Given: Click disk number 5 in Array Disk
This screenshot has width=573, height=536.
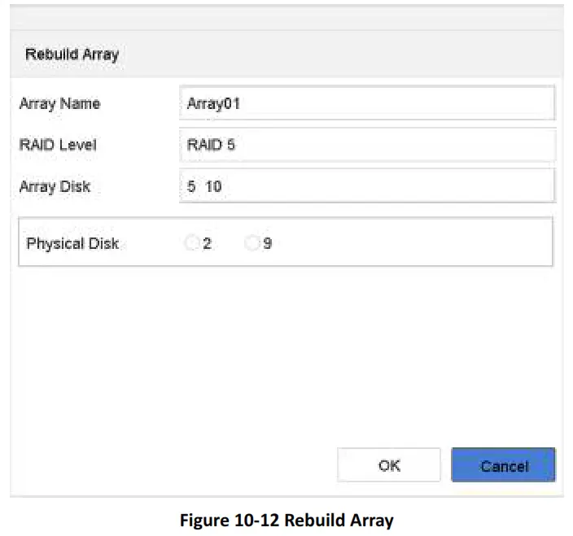Looking at the screenshot, I should click(x=190, y=185).
